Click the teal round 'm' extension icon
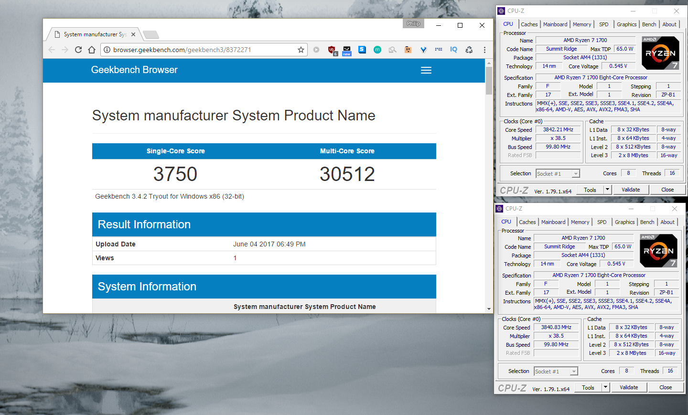 tap(377, 50)
